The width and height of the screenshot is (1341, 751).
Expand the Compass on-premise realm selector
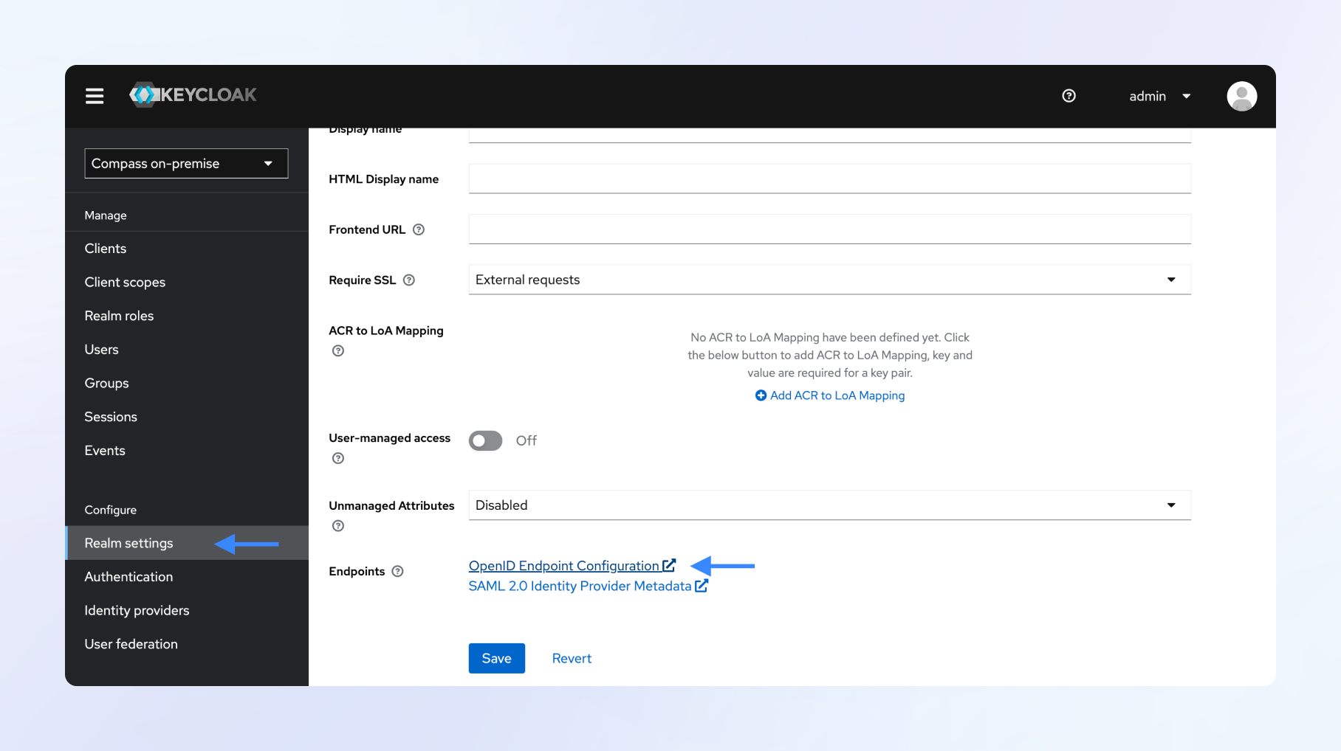186,164
